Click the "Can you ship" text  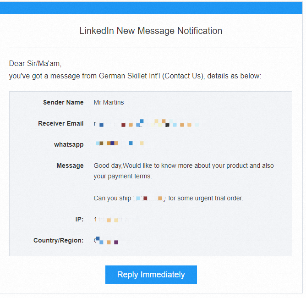point(112,198)
